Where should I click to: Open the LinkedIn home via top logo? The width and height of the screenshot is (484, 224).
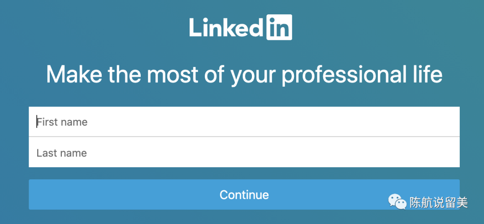click(241, 27)
